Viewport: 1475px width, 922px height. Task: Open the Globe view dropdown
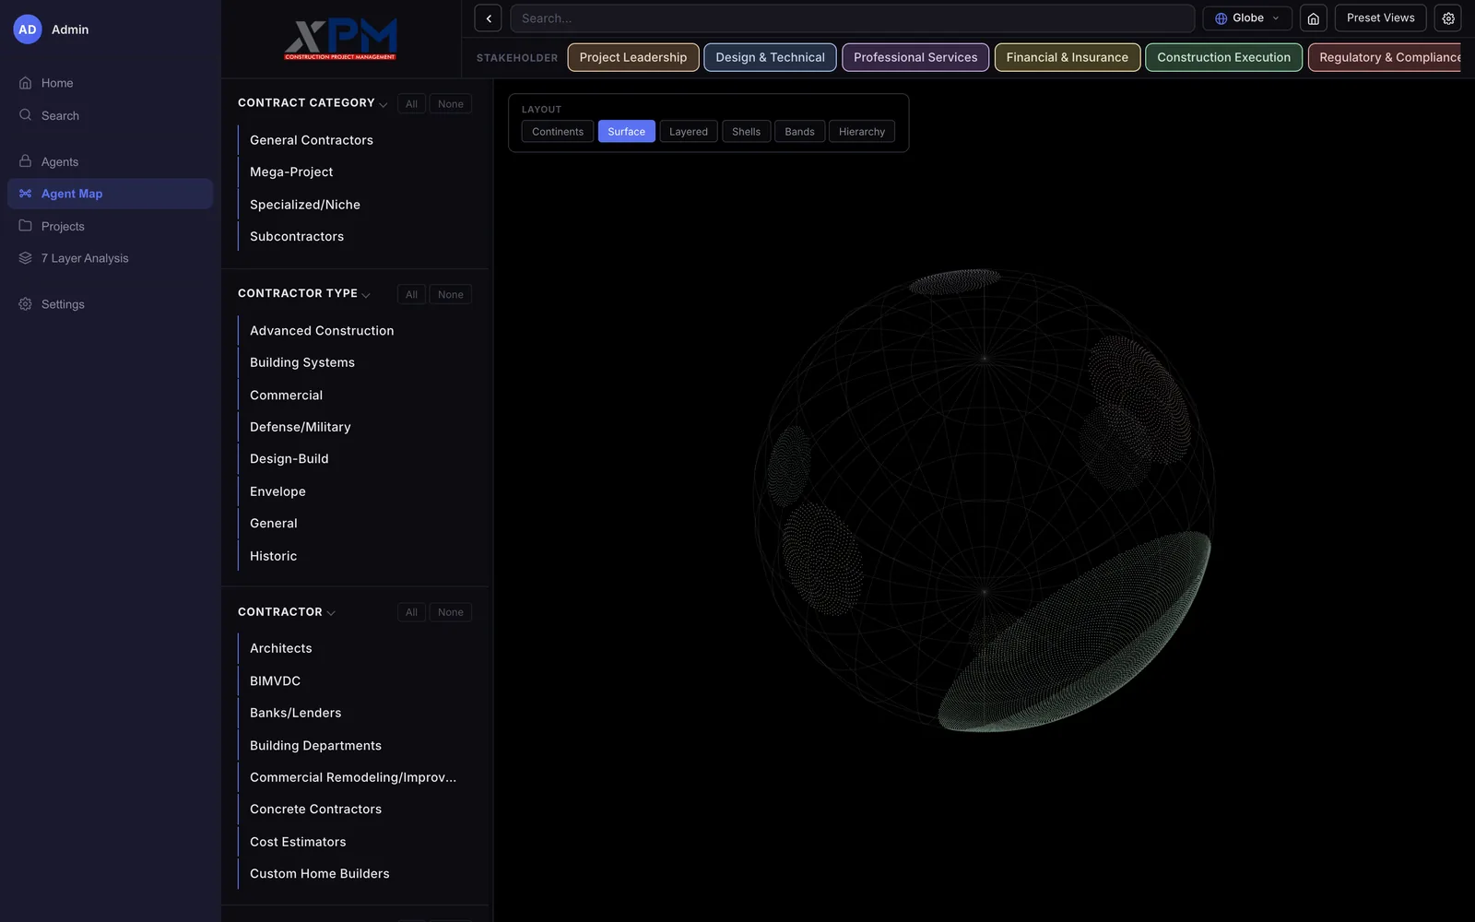[x=1246, y=18]
